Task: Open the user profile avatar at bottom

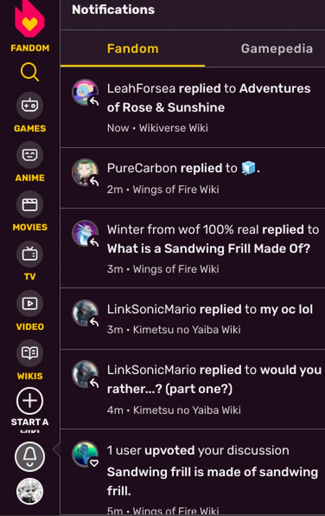Action: coord(30,491)
